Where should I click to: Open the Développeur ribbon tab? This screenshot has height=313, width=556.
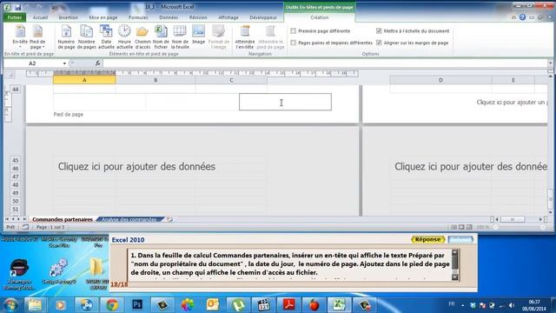coord(263,17)
